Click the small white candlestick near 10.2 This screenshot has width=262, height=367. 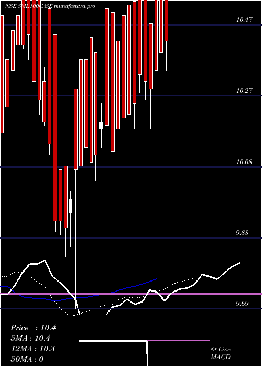101,125
